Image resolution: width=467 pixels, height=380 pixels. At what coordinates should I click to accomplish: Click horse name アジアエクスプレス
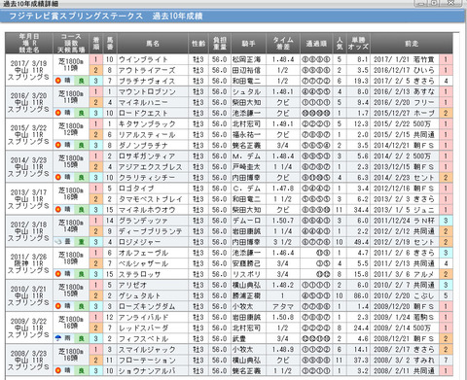[x=150, y=167]
